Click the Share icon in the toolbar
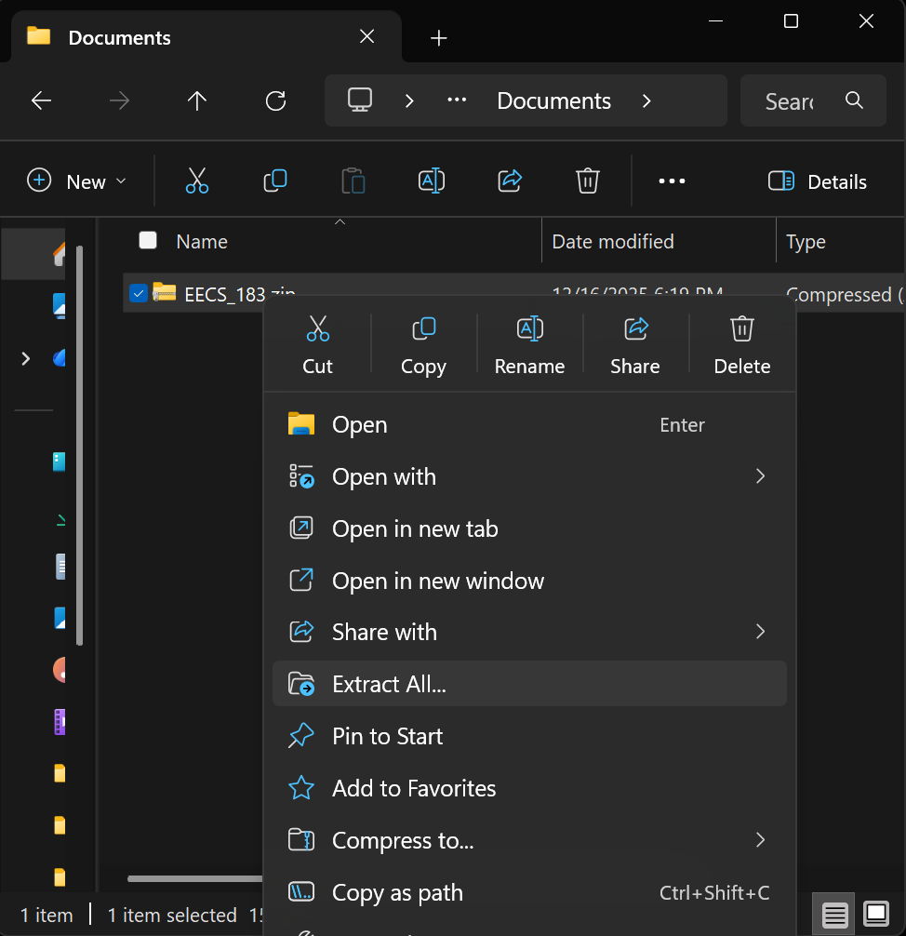The image size is (906, 936). point(510,181)
